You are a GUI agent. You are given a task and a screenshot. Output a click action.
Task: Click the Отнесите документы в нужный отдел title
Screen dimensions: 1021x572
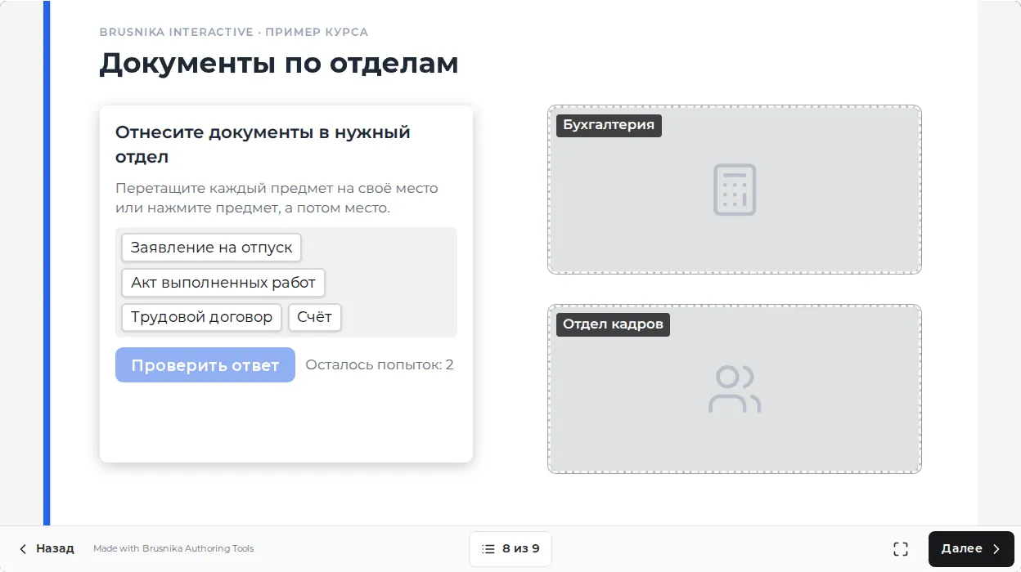(x=263, y=144)
